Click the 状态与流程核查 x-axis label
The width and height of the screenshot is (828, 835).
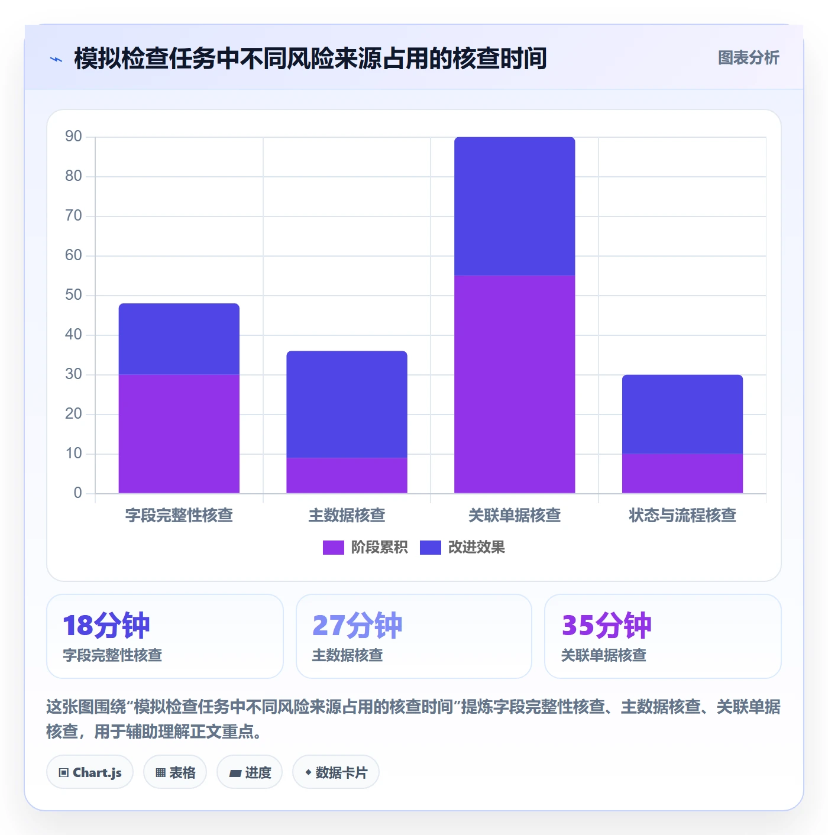[683, 516]
